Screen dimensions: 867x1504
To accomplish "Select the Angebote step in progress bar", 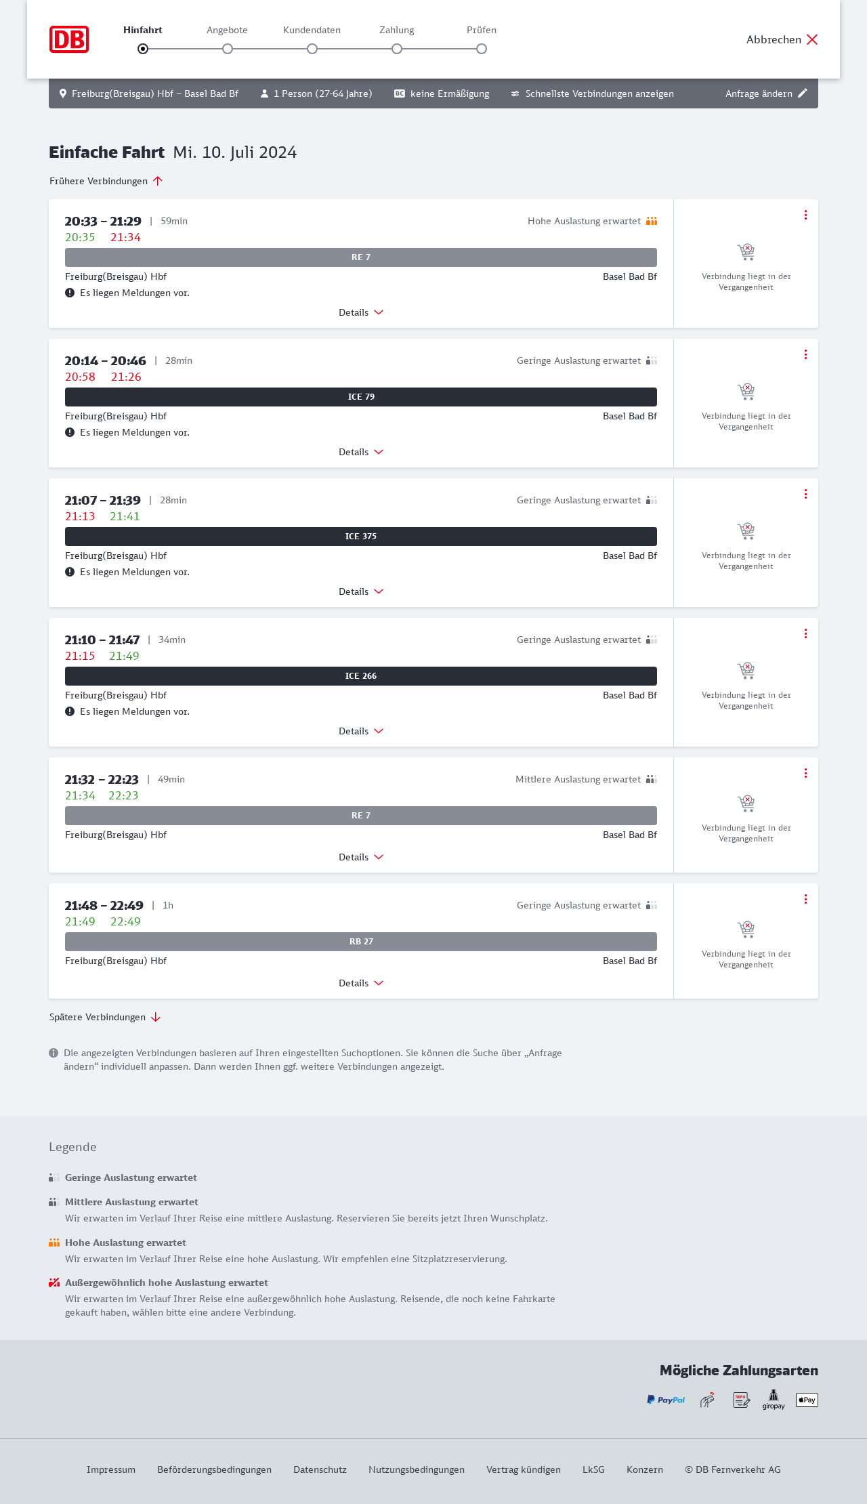I will (228, 49).
